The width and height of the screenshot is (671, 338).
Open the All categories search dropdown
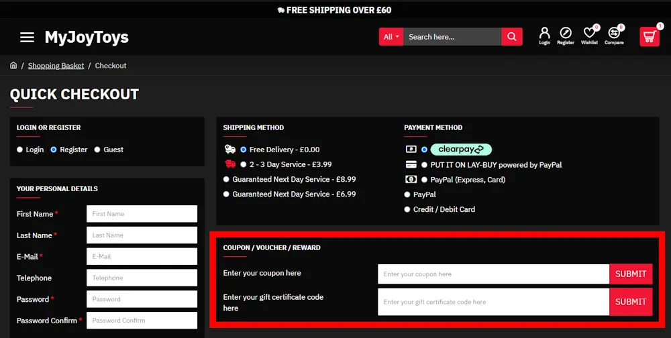(391, 37)
